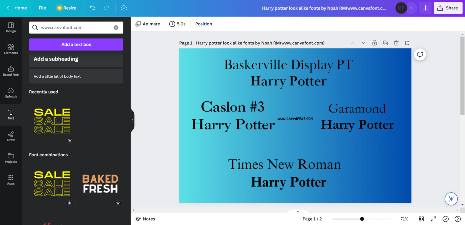Click the 71% zoom percentage

click(x=404, y=219)
